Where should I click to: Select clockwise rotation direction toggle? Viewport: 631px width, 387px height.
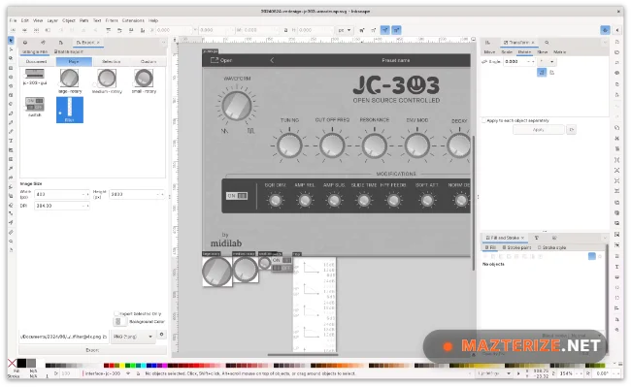pyautogui.click(x=552, y=73)
